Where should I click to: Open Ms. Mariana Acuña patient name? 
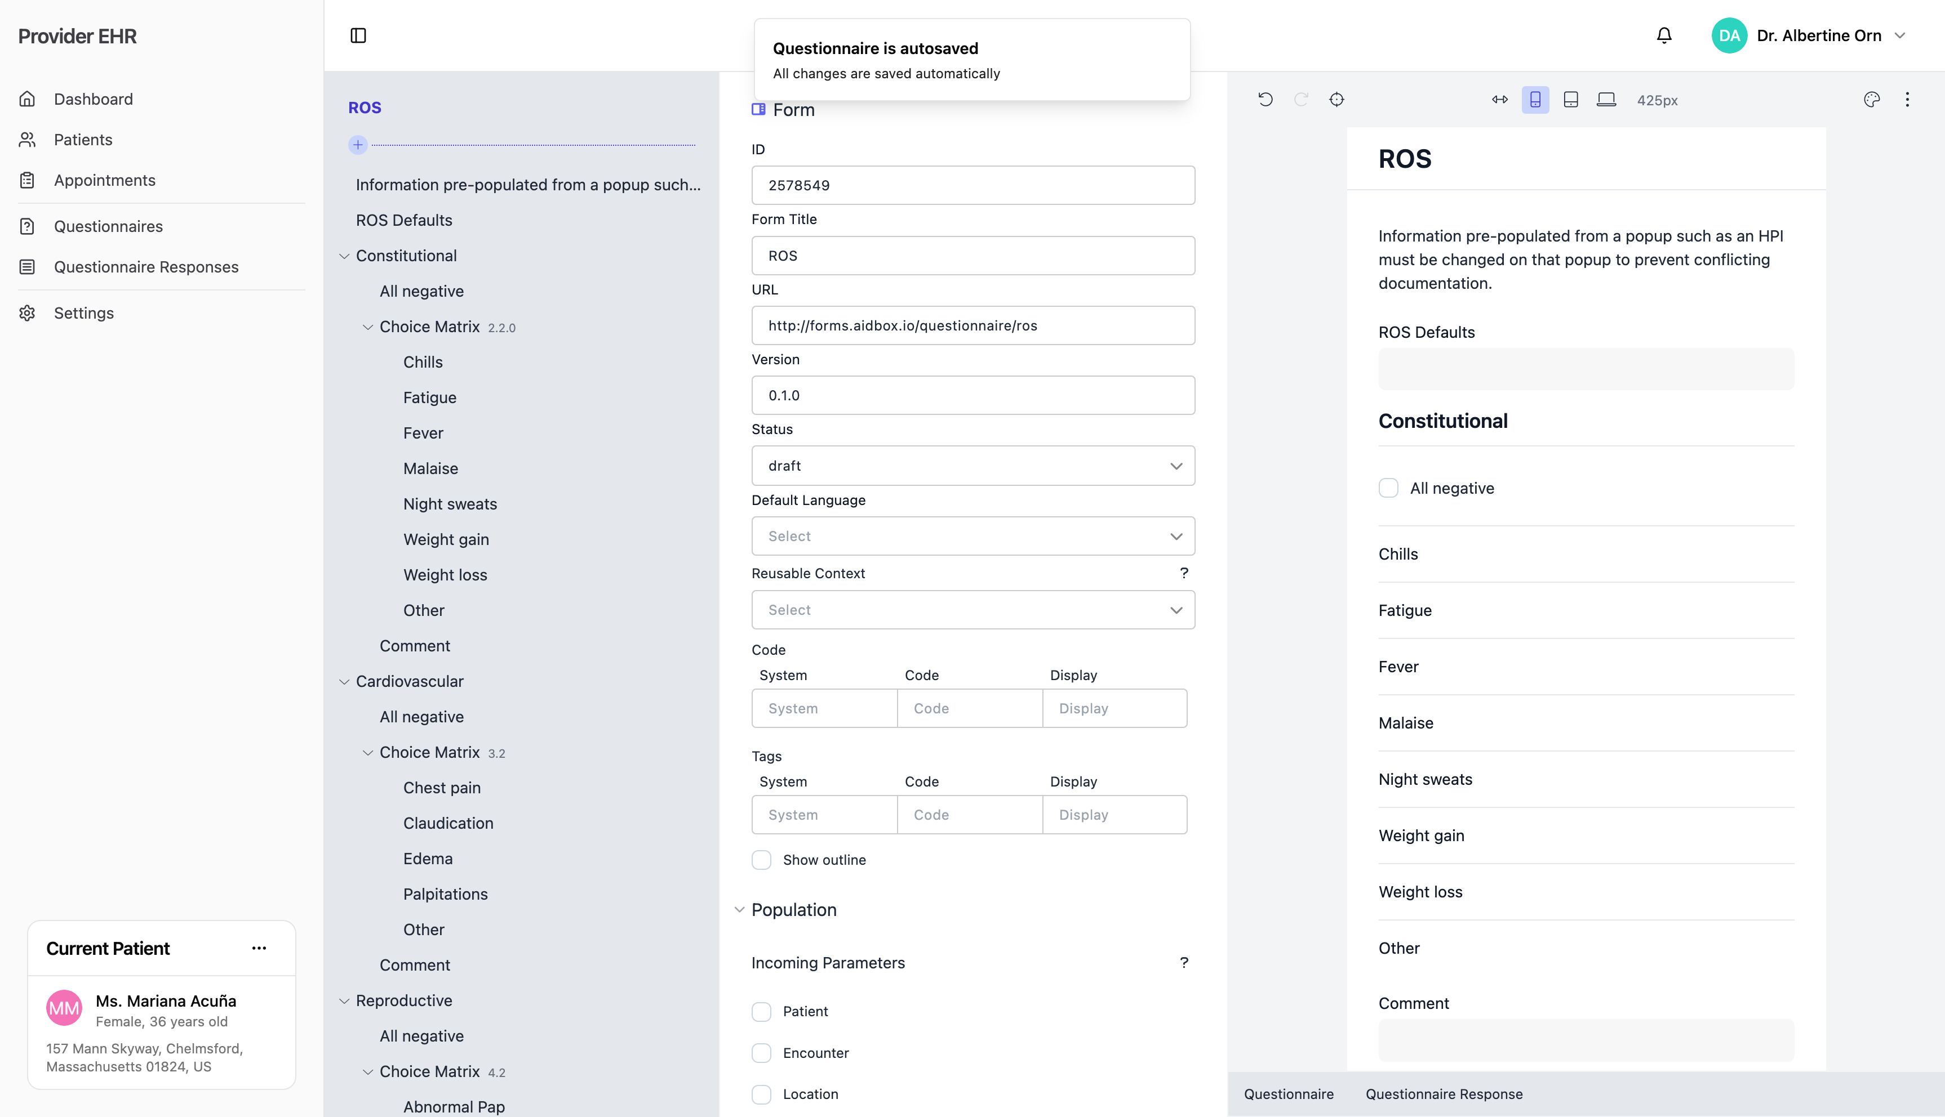(166, 1001)
